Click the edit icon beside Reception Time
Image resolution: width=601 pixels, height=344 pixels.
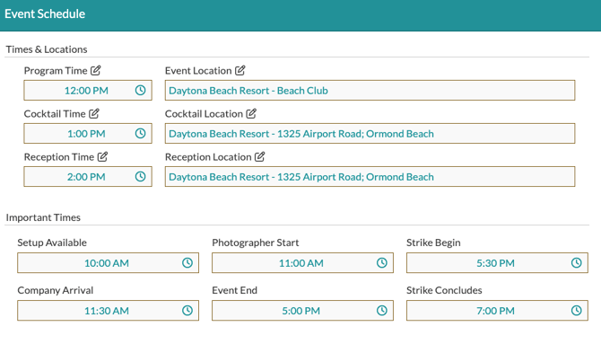(102, 156)
